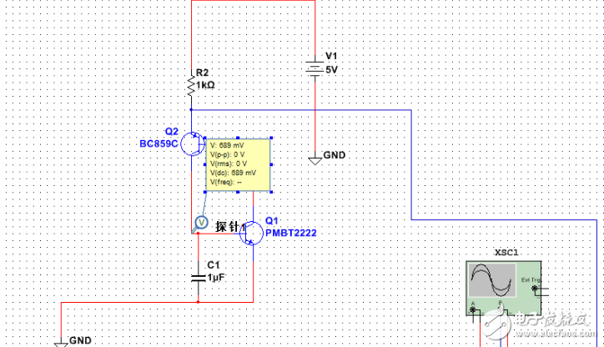Click the C1 capacitor symbol
Image resolution: width=604 pixels, height=347 pixels.
pyautogui.click(x=199, y=278)
